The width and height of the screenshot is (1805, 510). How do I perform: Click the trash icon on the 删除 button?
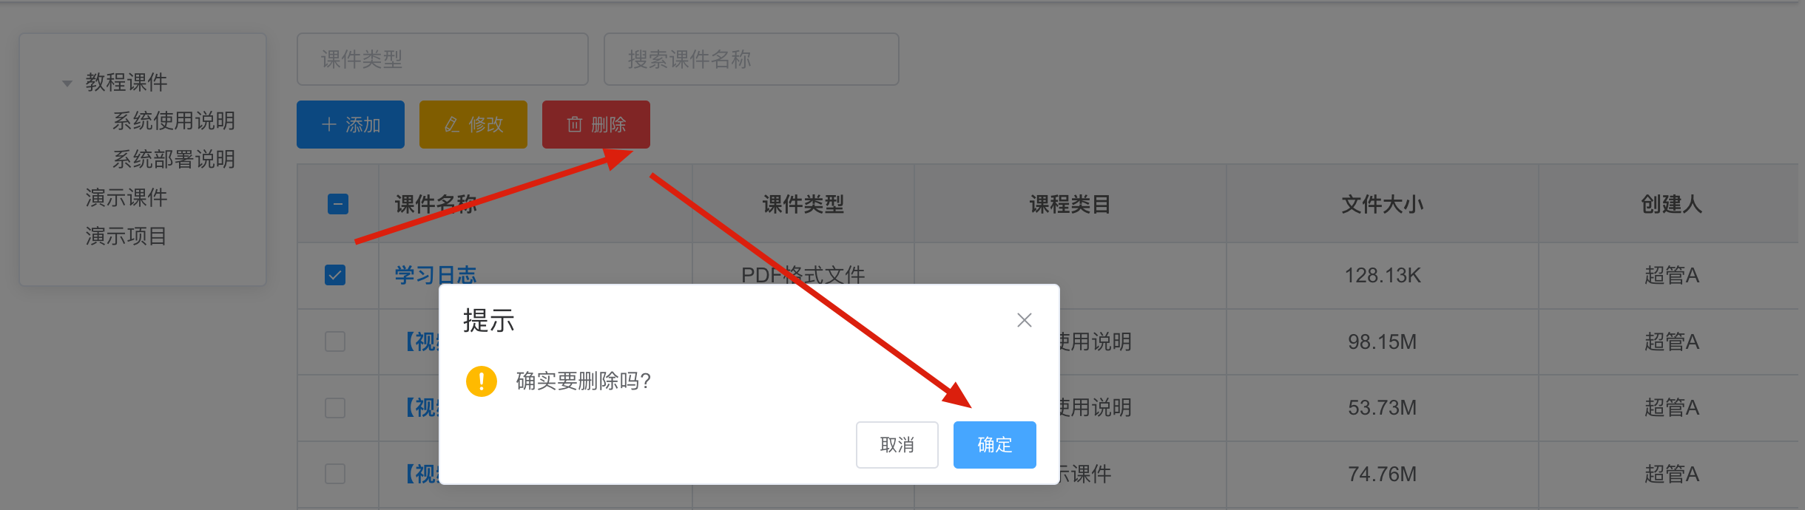(575, 124)
